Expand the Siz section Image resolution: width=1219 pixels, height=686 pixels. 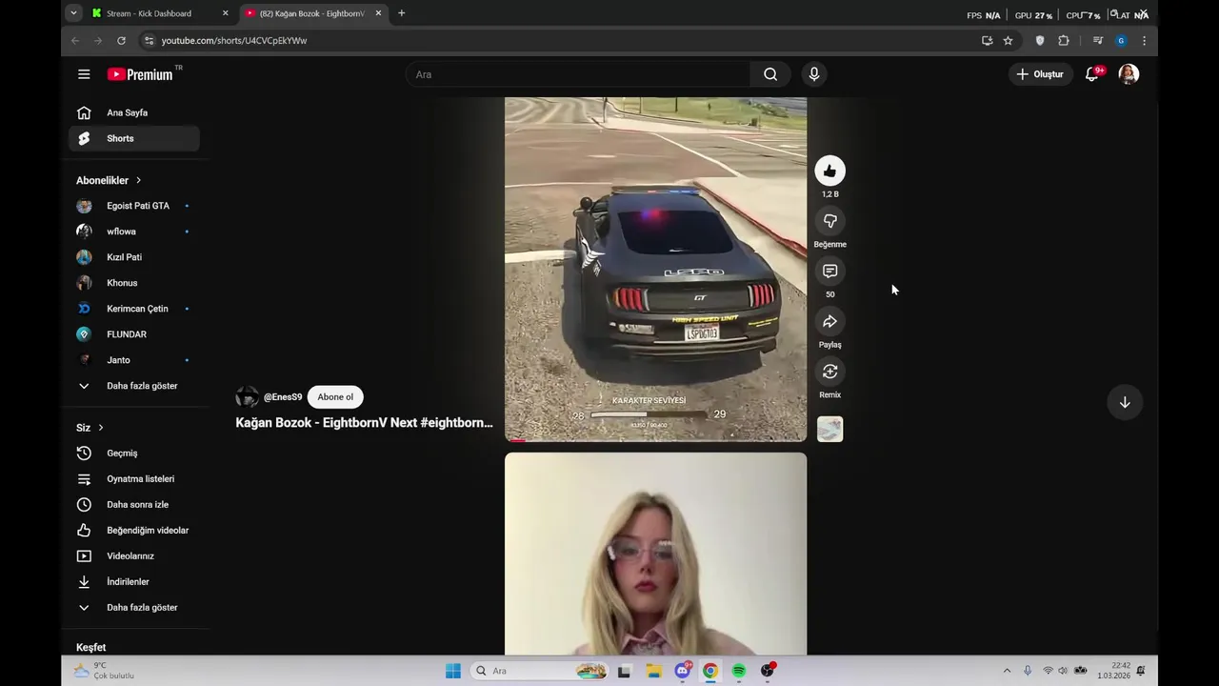(x=90, y=428)
